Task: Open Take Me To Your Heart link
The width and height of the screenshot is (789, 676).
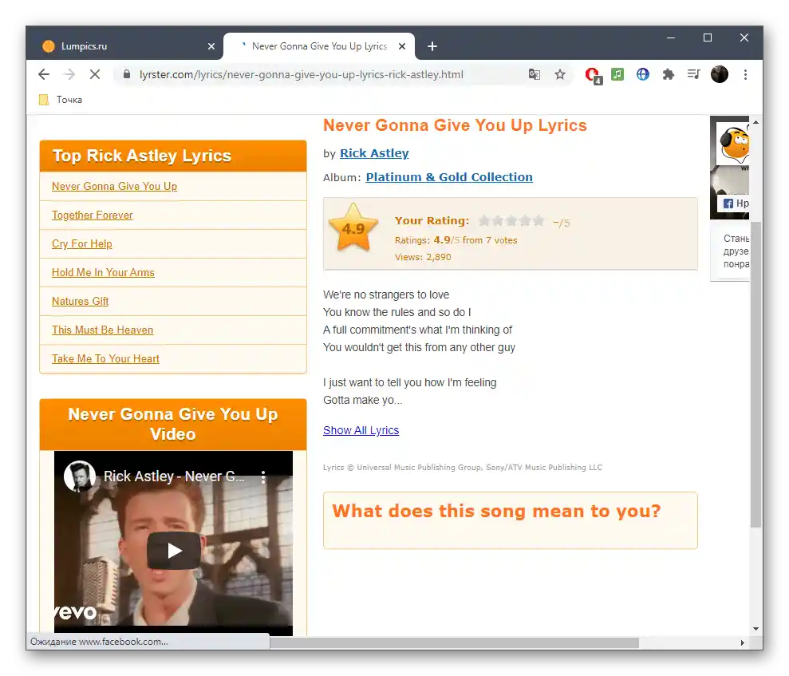Action: (105, 358)
